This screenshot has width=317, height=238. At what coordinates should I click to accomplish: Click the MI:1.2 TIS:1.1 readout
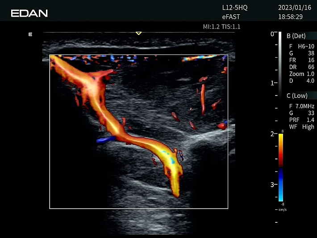pos(221,27)
